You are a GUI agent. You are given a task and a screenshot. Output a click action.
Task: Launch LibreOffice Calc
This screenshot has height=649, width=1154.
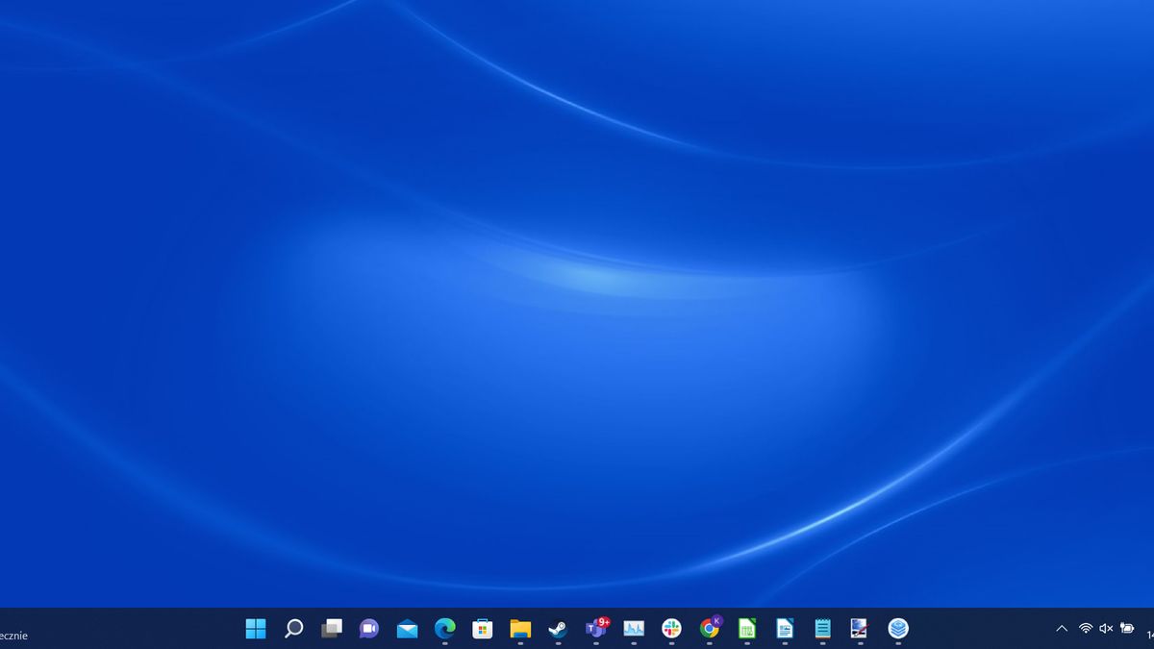pyautogui.click(x=746, y=631)
